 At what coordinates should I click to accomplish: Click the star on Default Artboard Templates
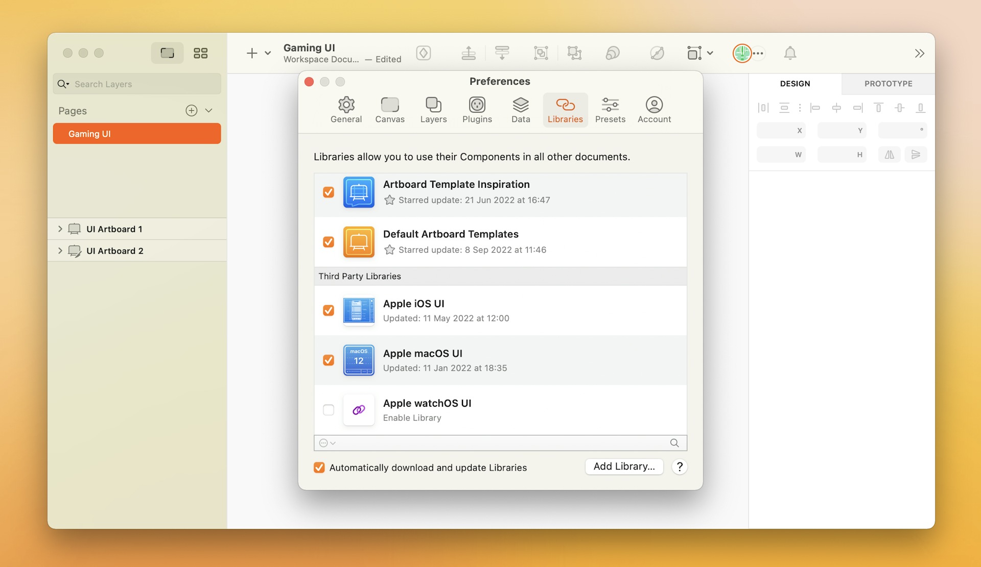pyautogui.click(x=389, y=250)
